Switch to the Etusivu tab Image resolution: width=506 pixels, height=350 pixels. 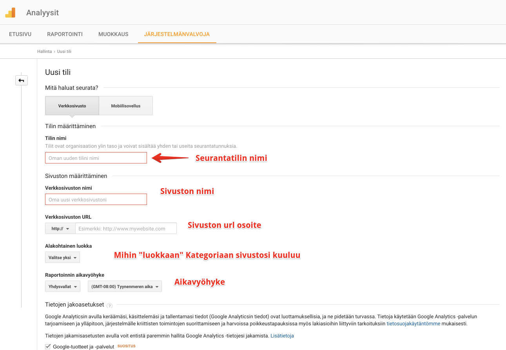coord(20,34)
